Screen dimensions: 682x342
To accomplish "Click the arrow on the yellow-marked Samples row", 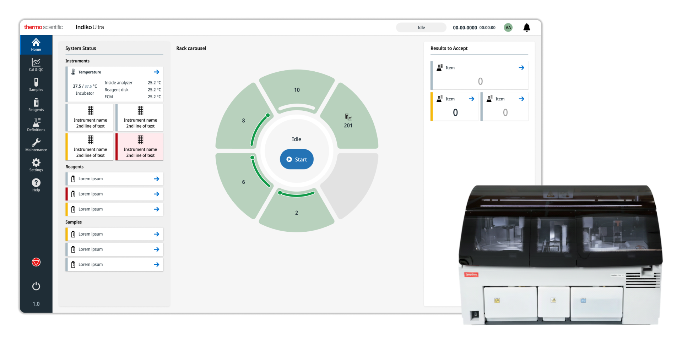I will tap(156, 234).
